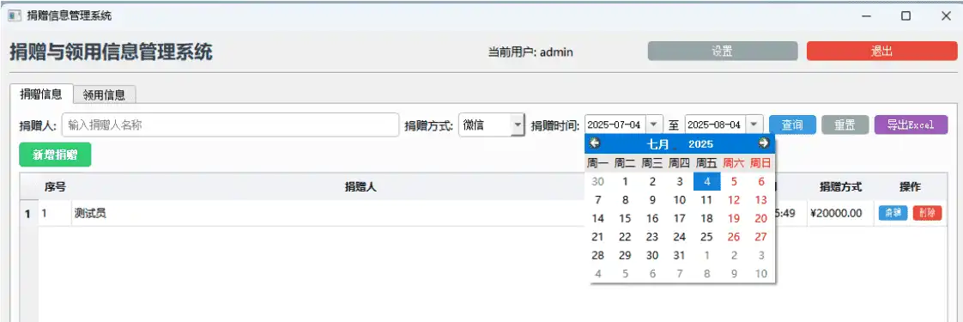Select day 15 in the calendar

click(x=625, y=218)
